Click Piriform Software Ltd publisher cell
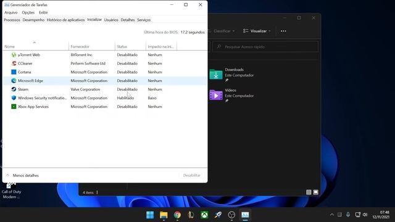Image resolution: width=395 pixels, height=222 pixels. 88,64
